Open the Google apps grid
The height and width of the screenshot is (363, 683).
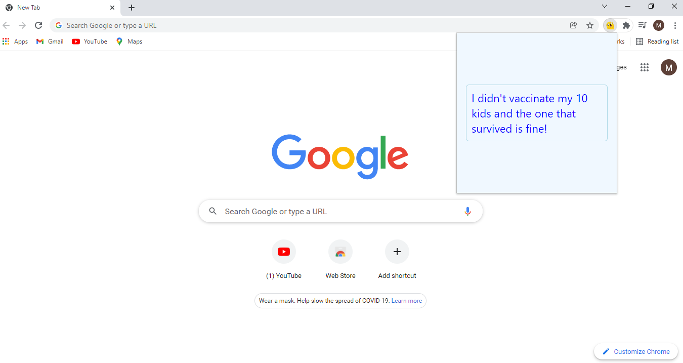click(x=645, y=67)
